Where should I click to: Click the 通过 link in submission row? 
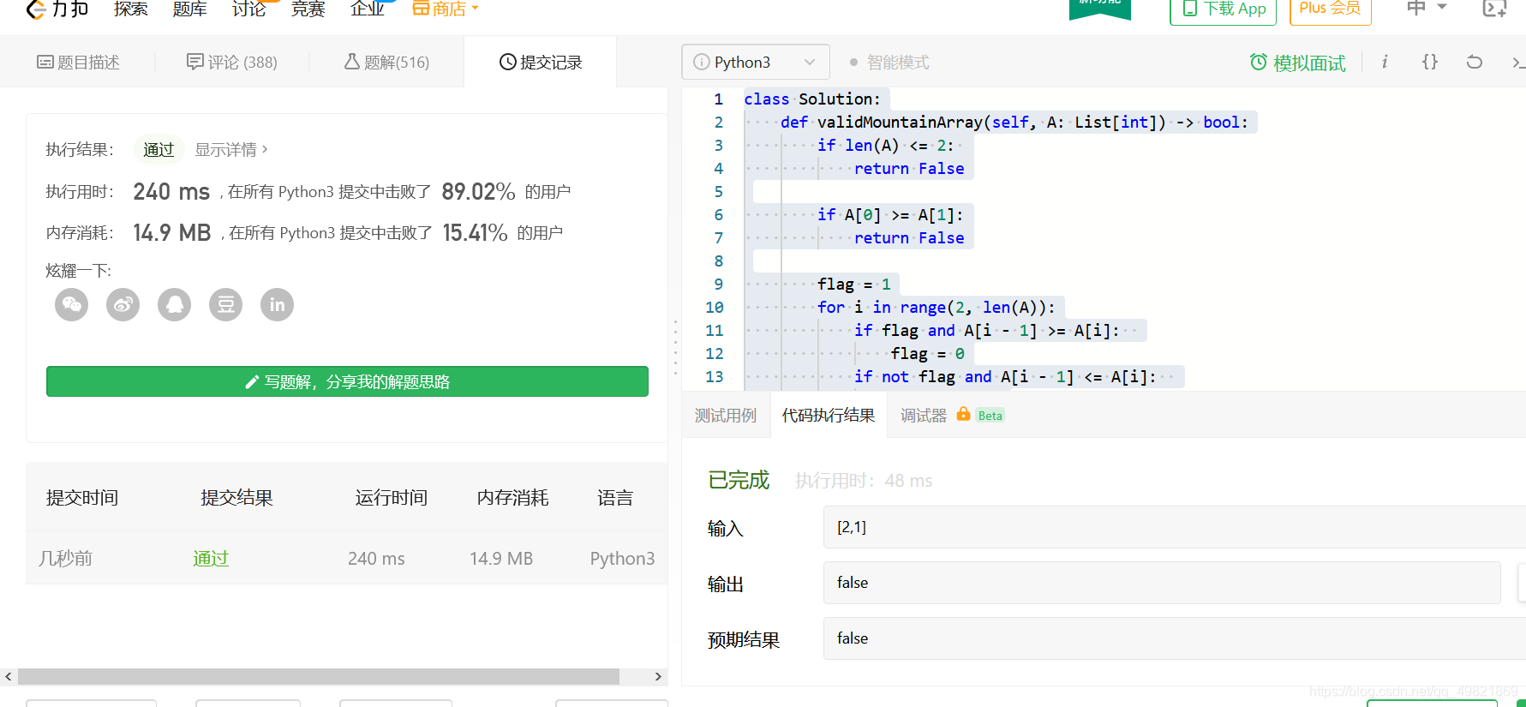coord(211,559)
